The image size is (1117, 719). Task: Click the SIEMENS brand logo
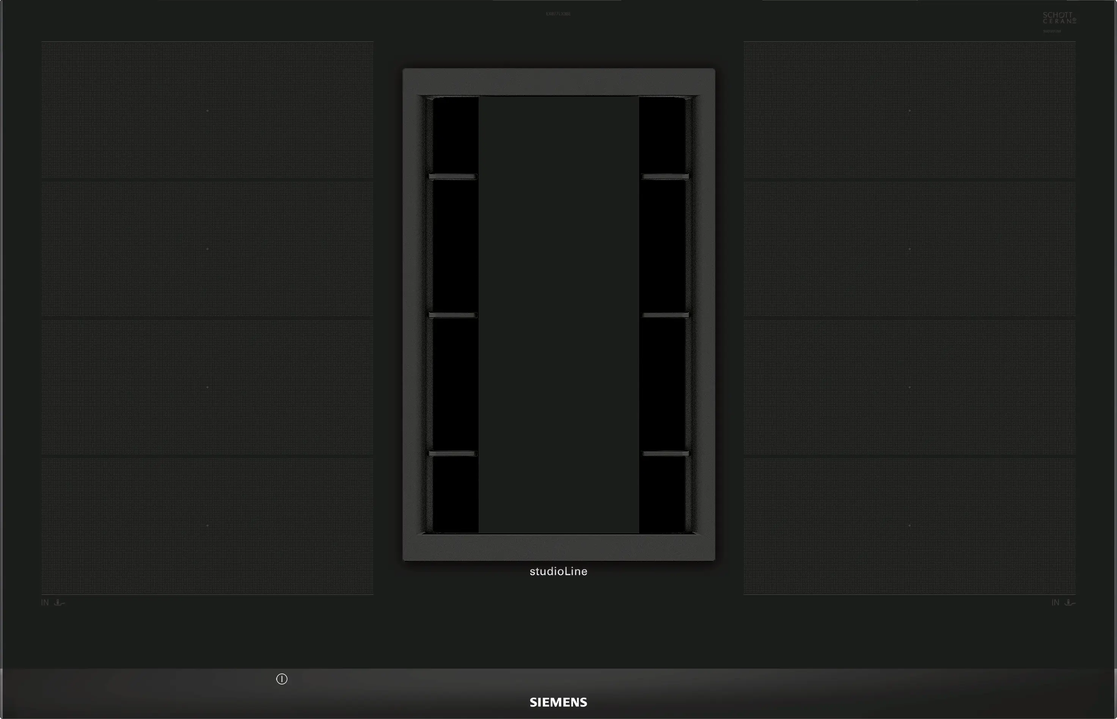click(558, 702)
